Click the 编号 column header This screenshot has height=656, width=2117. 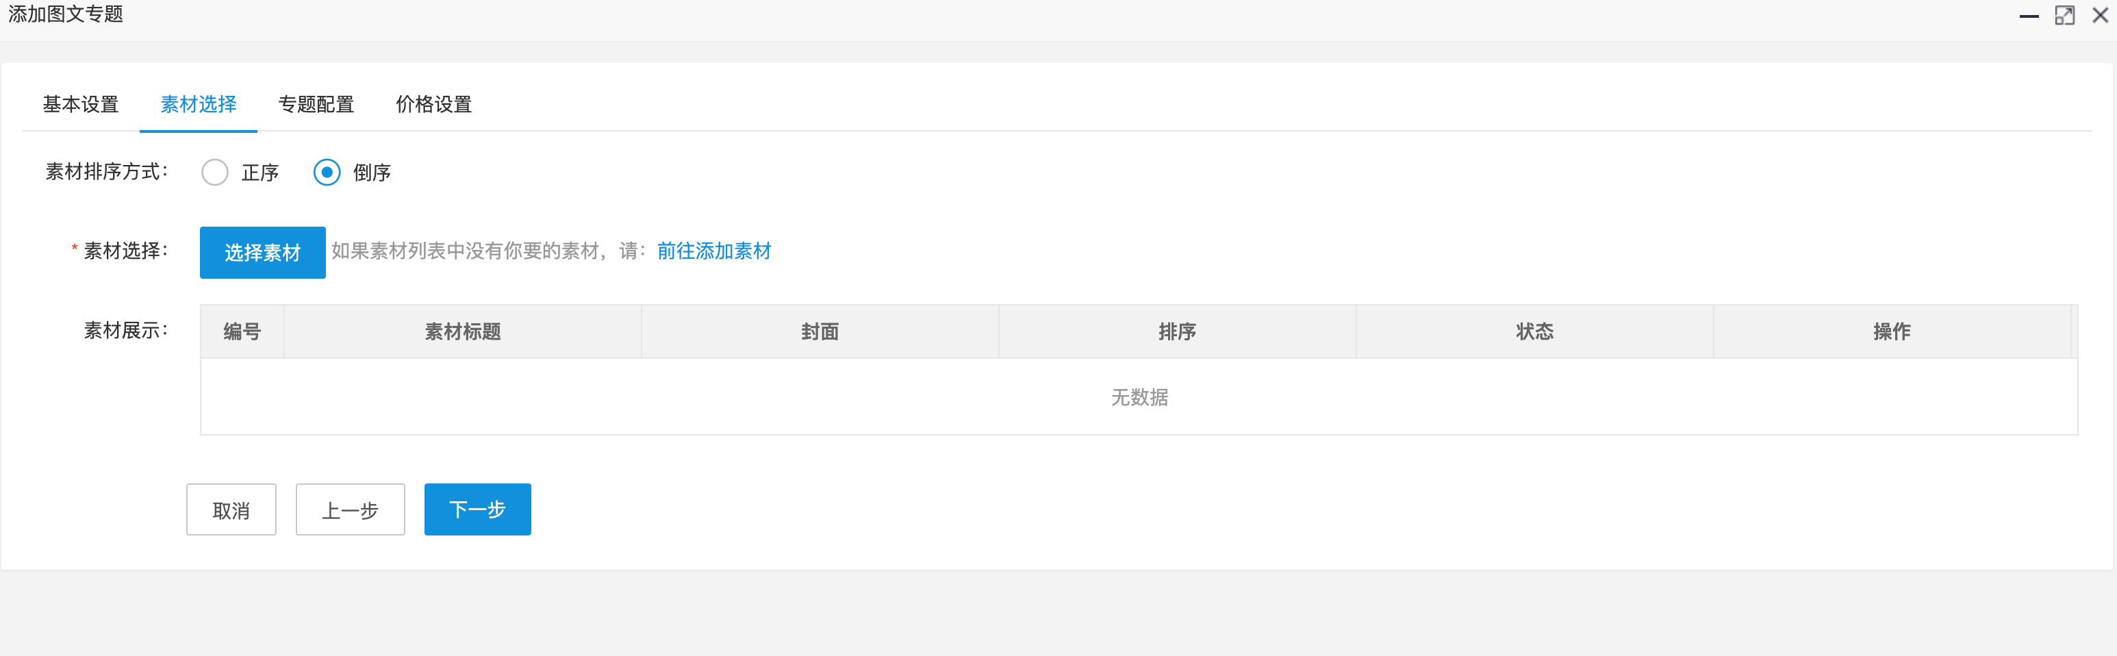click(242, 331)
